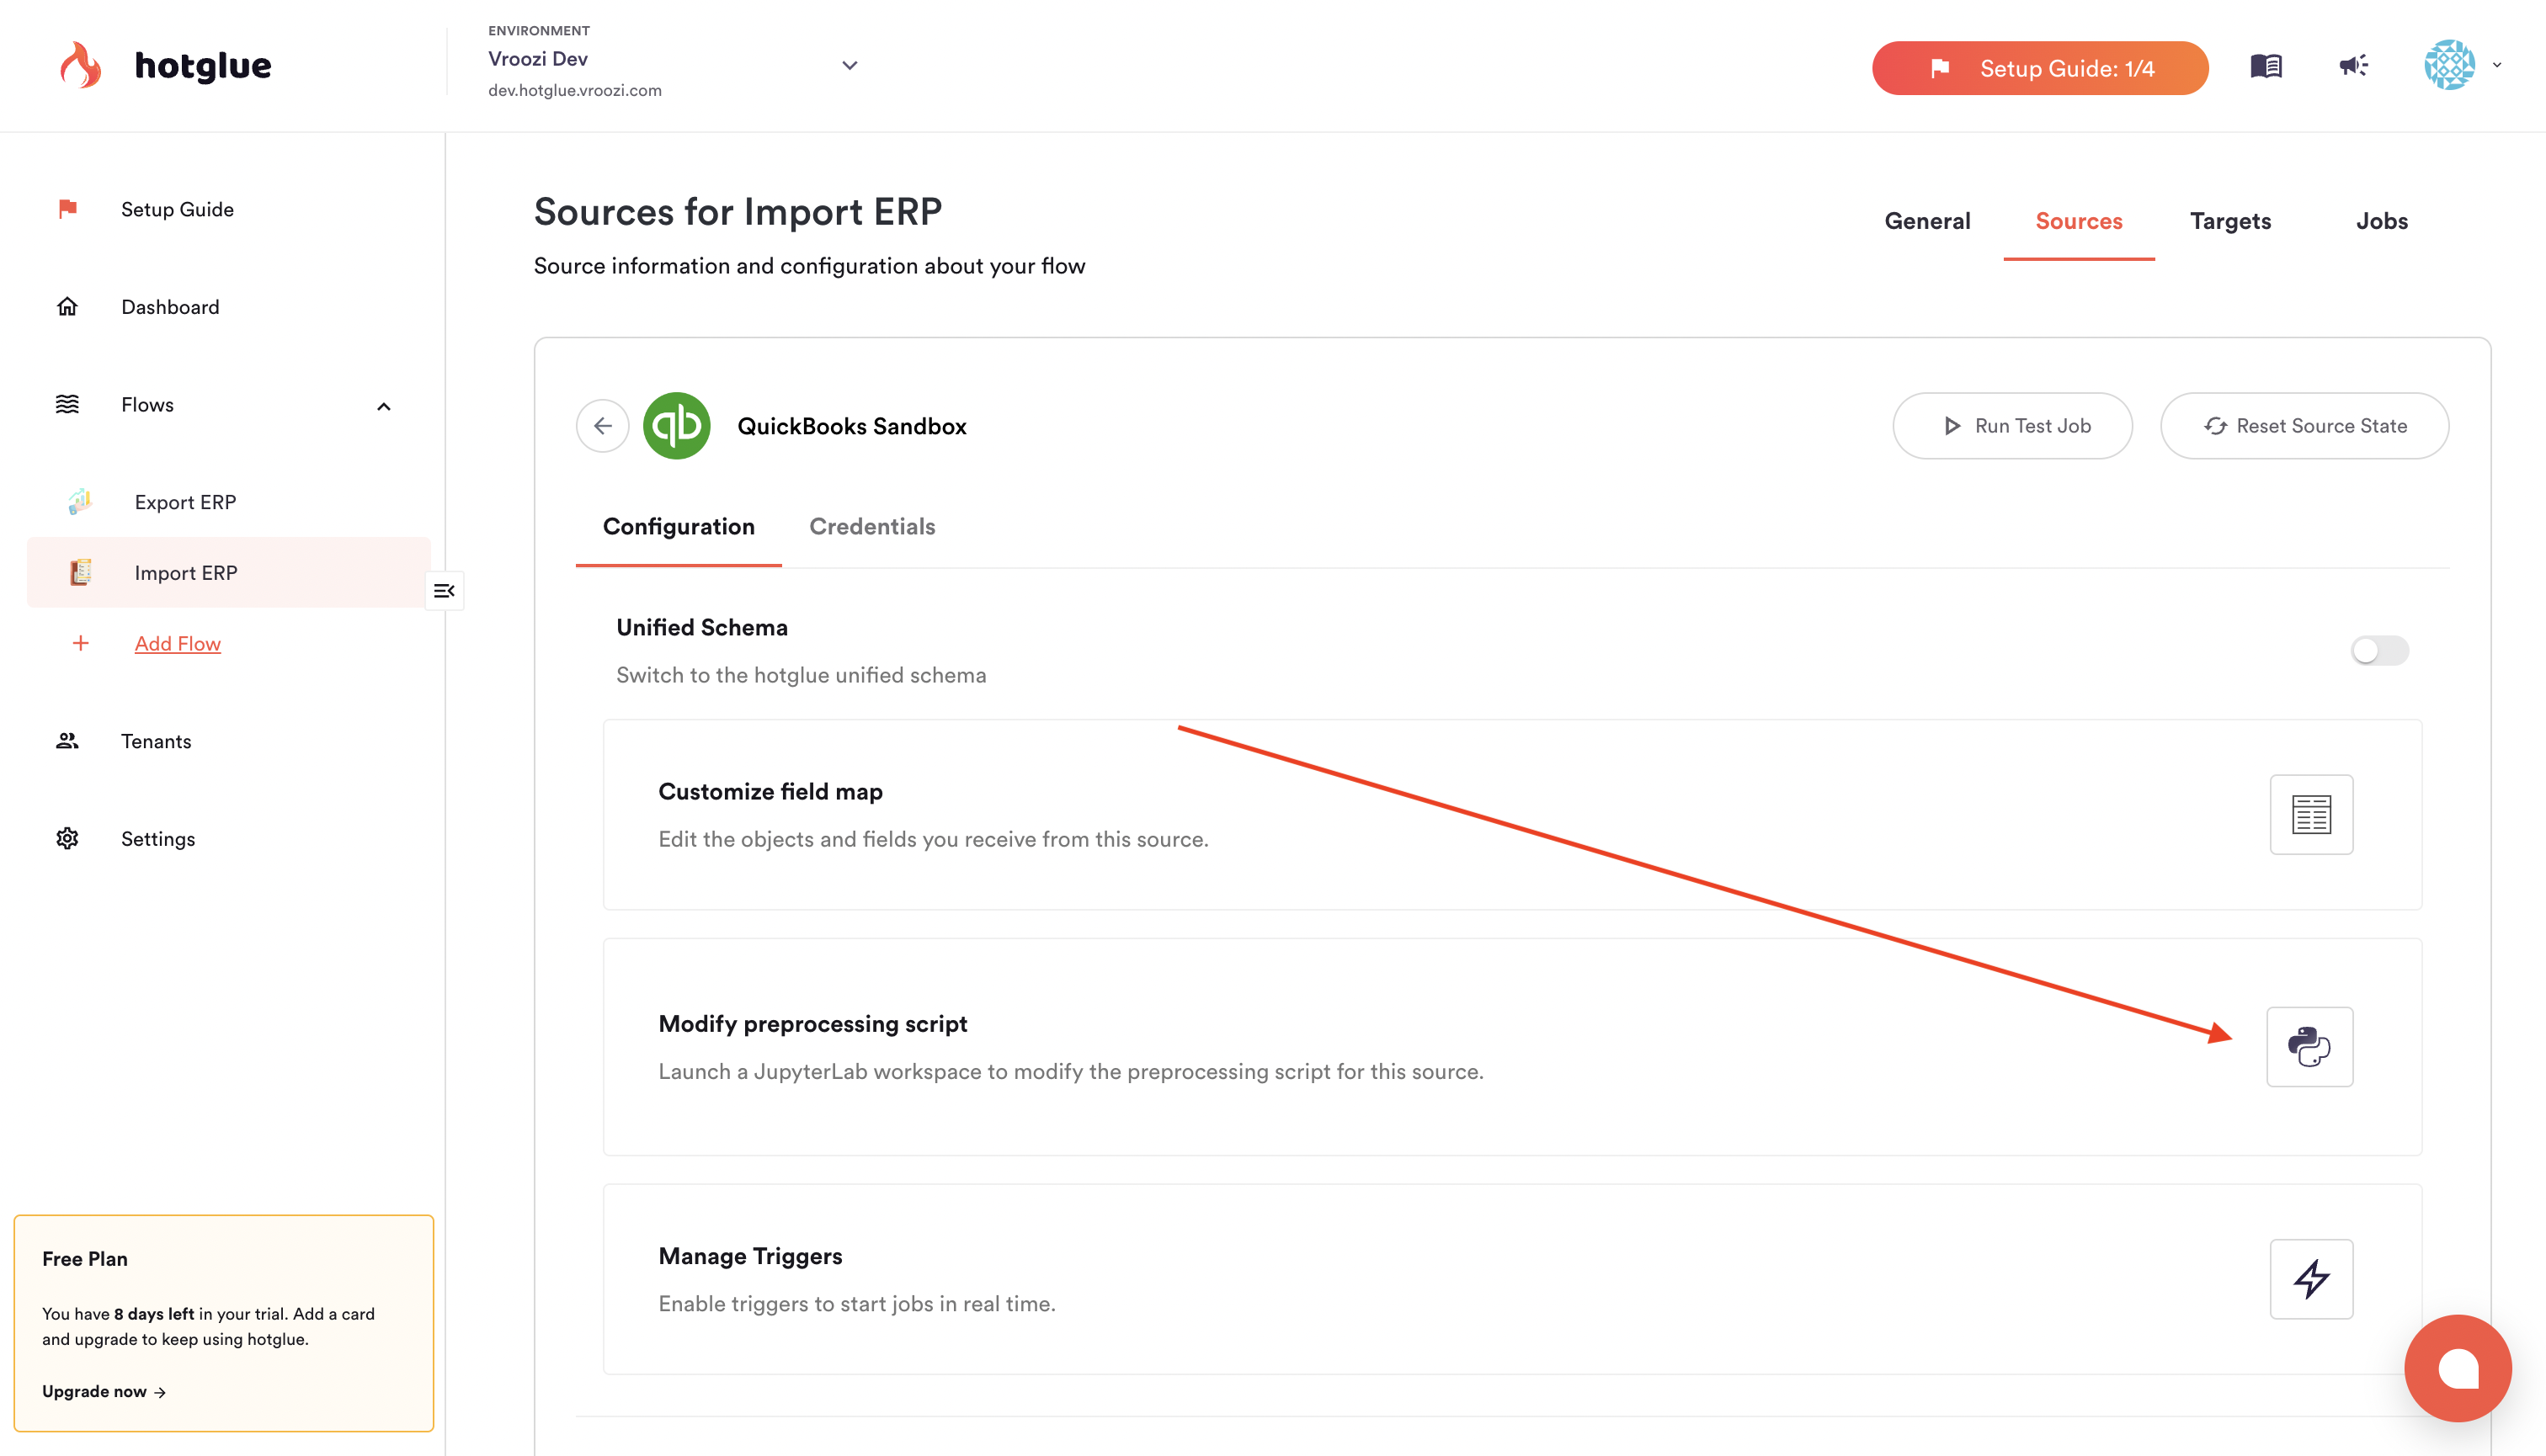This screenshot has height=1456, width=2546.
Task: Click the back arrow beside QuickBooks Sandbox
Action: pos(602,426)
